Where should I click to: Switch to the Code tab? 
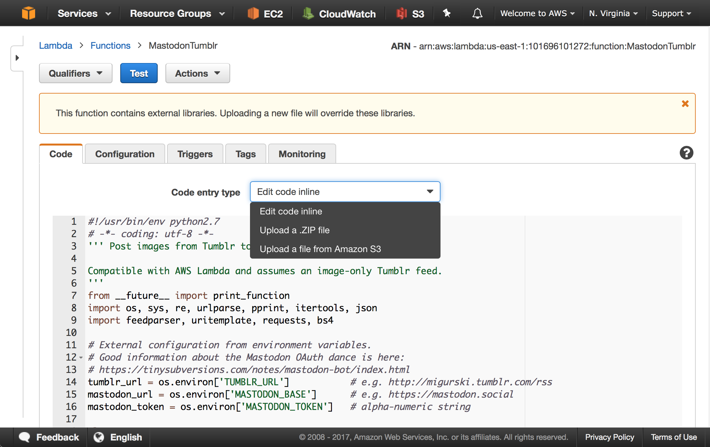(61, 154)
